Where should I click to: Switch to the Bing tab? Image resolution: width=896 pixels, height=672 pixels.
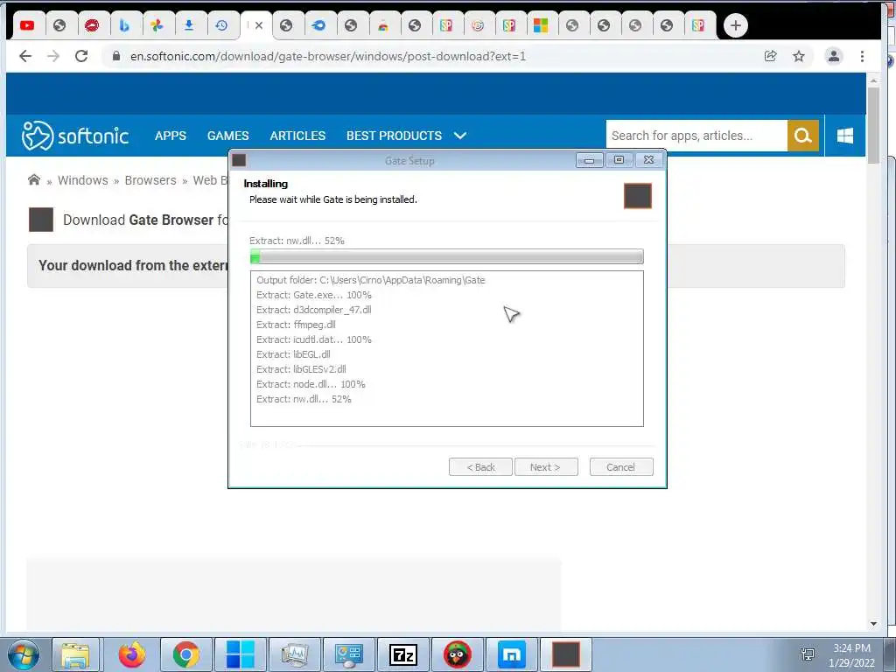click(124, 25)
